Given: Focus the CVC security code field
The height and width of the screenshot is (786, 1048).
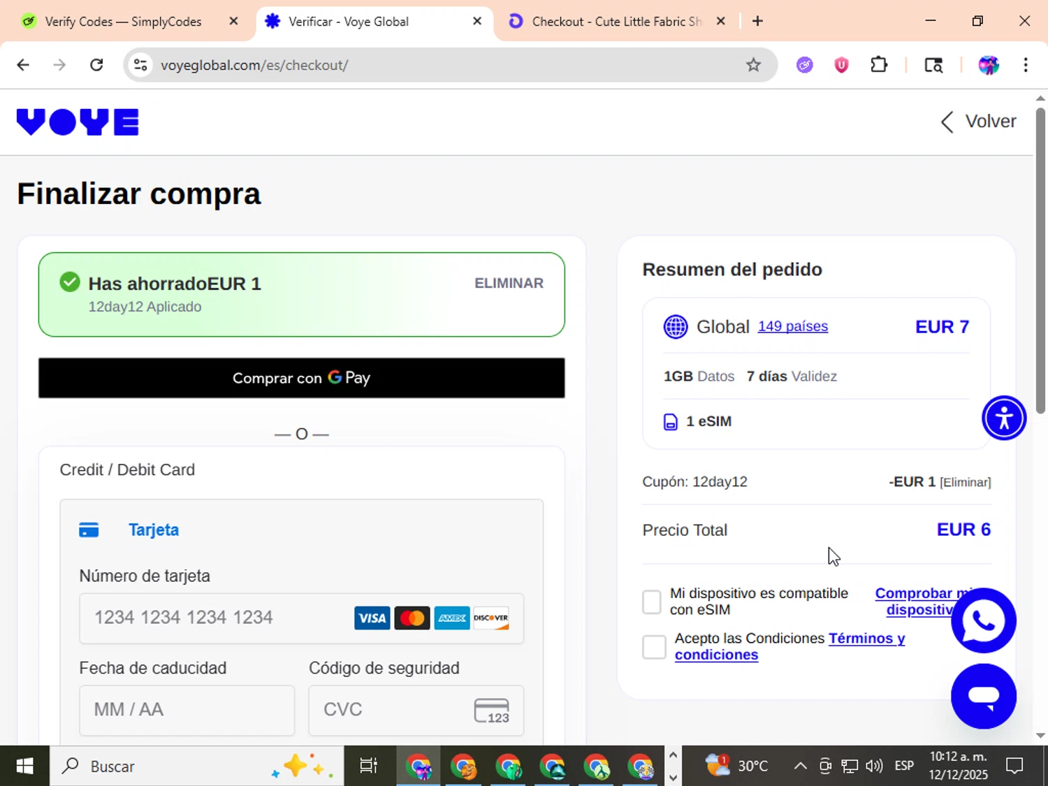Looking at the screenshot, I should (416, 710).
